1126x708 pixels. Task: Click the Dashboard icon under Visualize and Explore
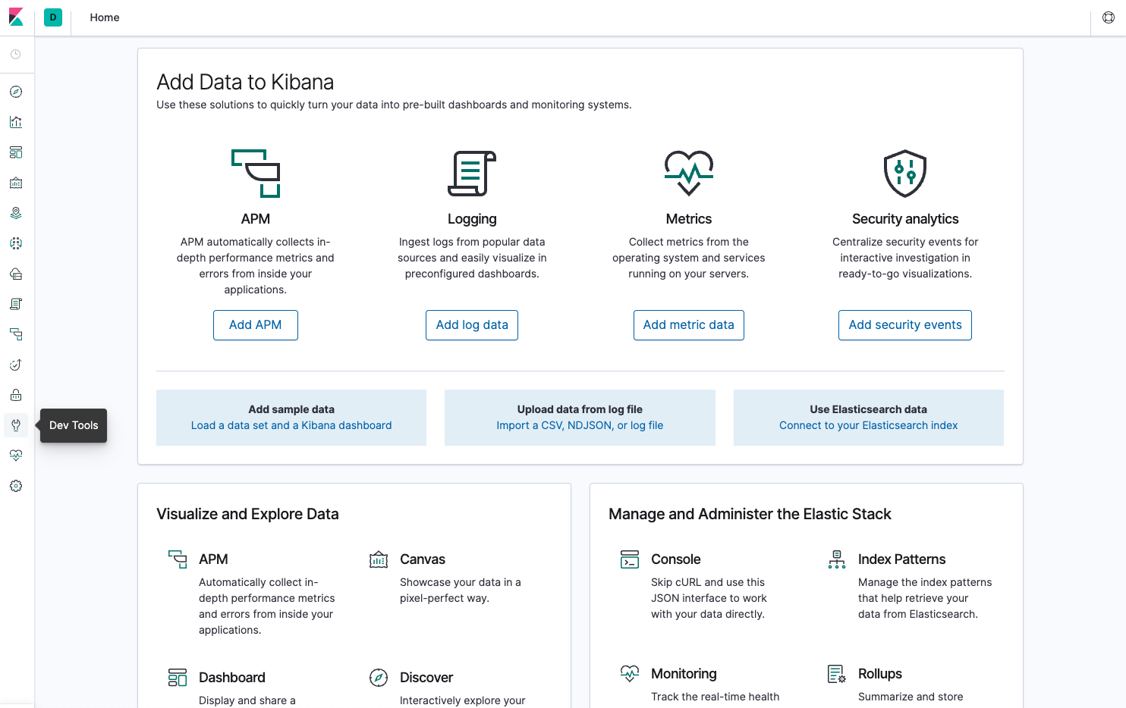pos(178,678)
